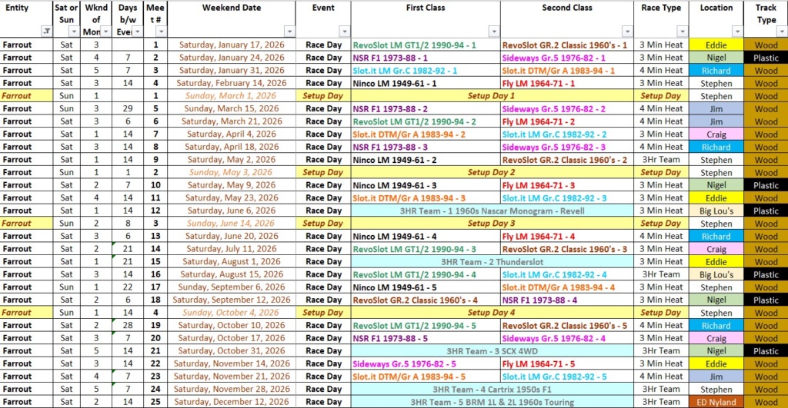Click the black Plastic cell for January 24
The image size is (788, 408).
[766, 58]
